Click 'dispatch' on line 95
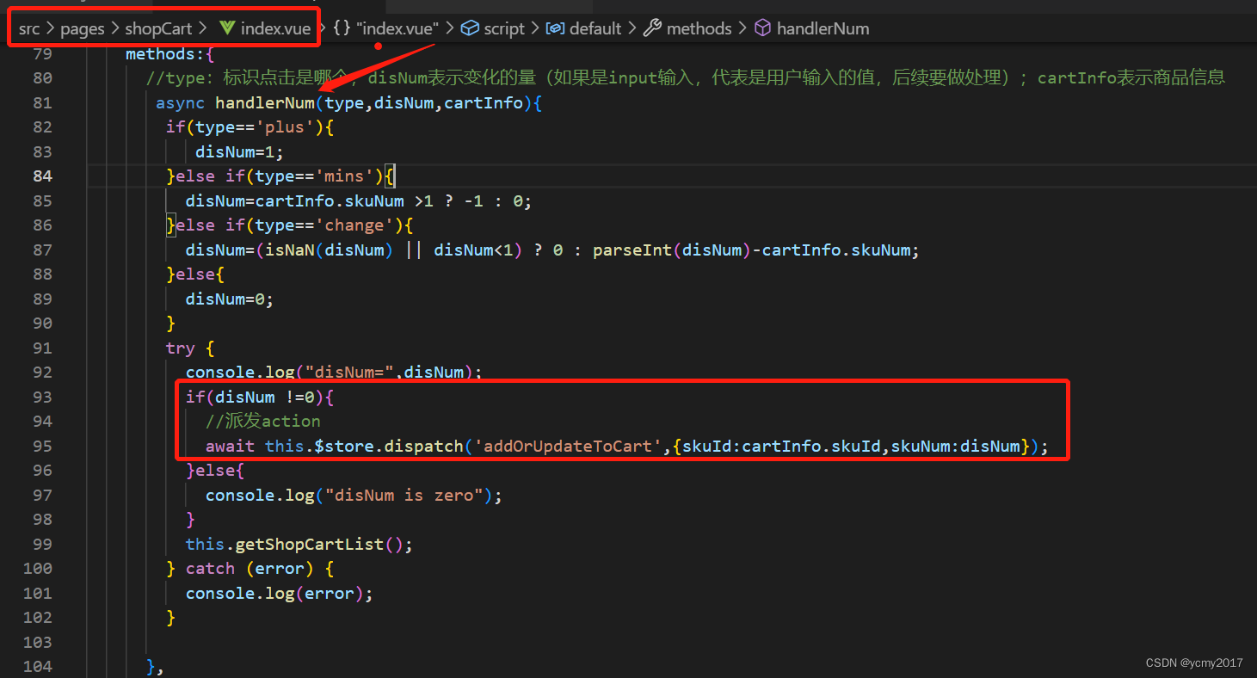 point(423,446)
